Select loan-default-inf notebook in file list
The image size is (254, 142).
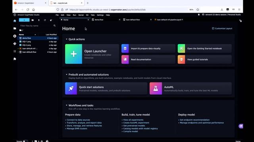38,49
